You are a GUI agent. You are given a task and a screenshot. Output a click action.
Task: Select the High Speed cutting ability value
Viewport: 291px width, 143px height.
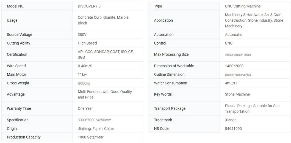87,43
